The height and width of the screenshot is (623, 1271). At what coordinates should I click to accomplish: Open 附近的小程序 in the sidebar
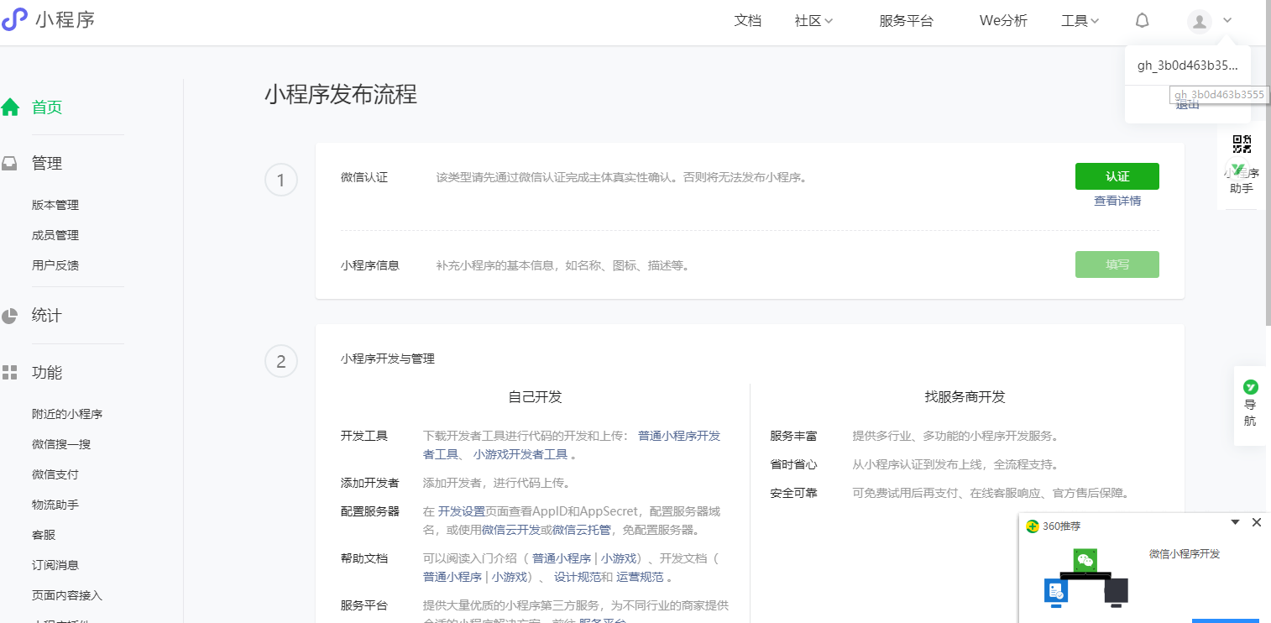pyautogui.click(x=67, y=414)
